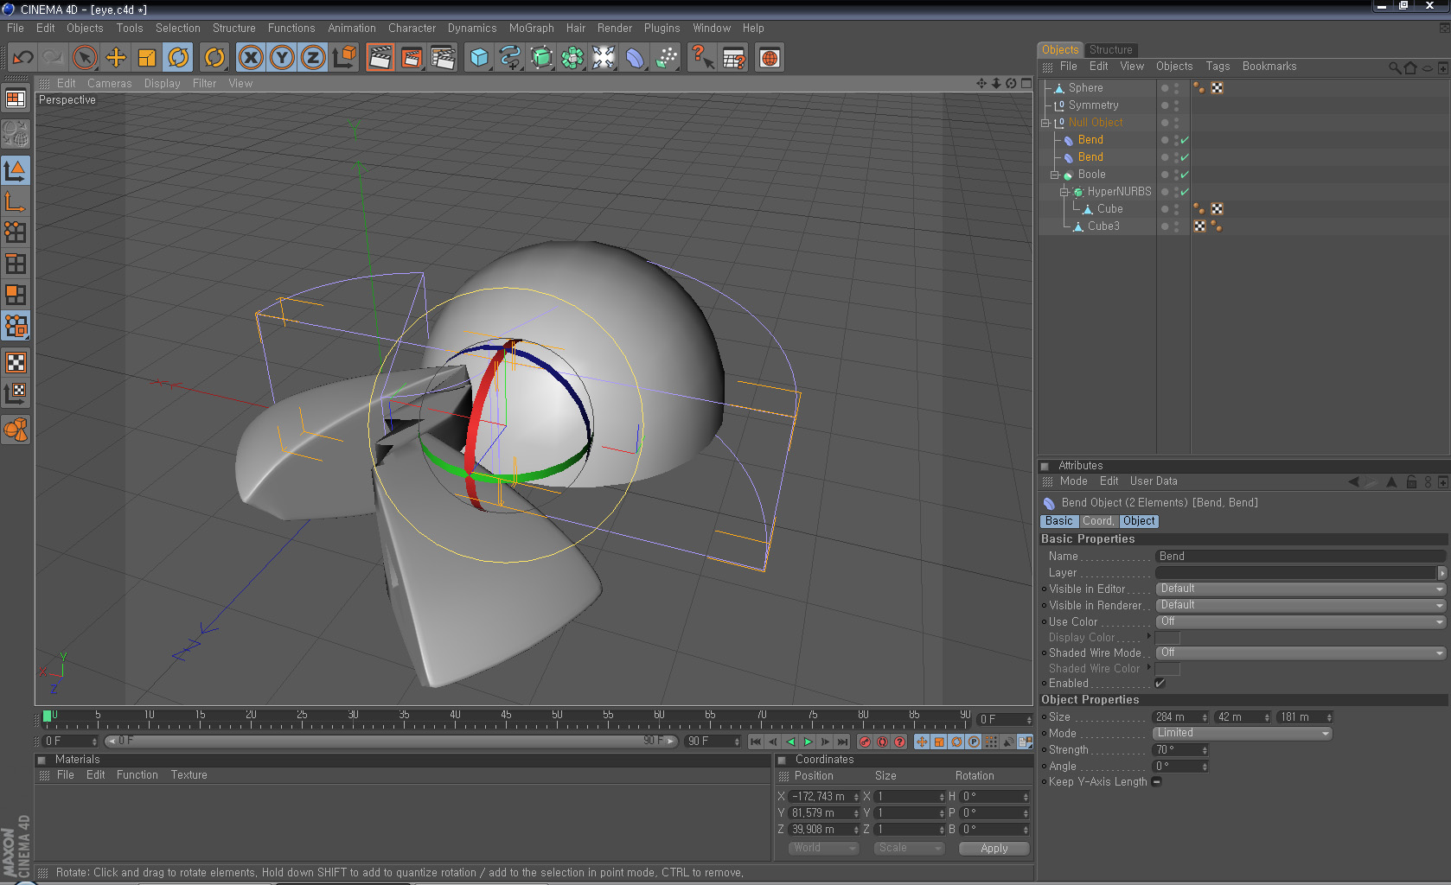Switch to the Structure tab
The height and width of the screenshot is (885, 1451).
coord(1110,50)
